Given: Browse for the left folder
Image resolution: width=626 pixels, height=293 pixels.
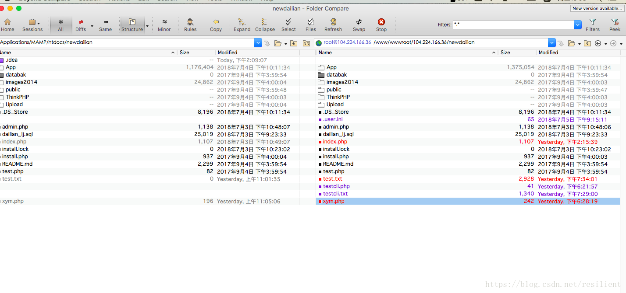Looking at the screenshot, I should pos(277,43).
